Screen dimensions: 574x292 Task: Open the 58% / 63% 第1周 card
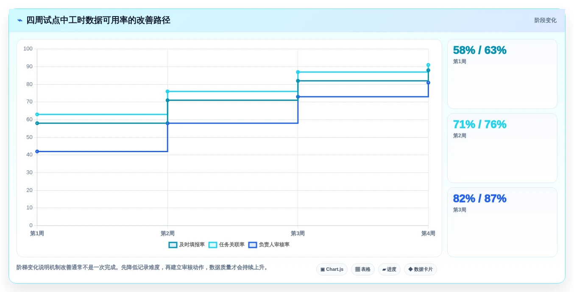coord(502,74)
